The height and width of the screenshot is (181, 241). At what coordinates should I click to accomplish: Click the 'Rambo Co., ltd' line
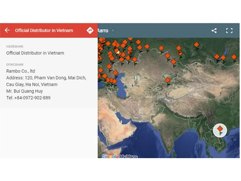tap(20, 71)
